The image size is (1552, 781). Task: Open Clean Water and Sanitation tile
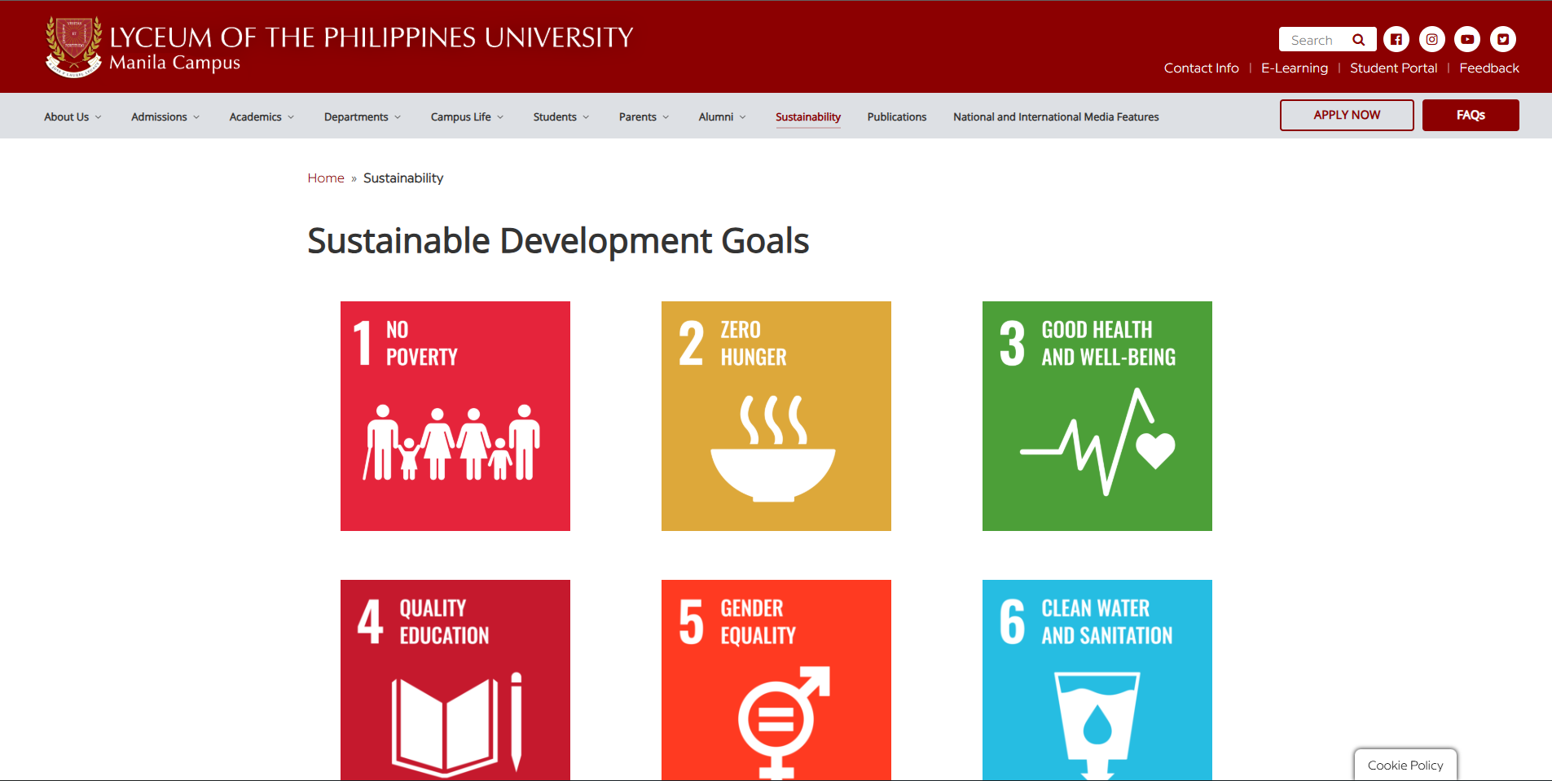1097,680
